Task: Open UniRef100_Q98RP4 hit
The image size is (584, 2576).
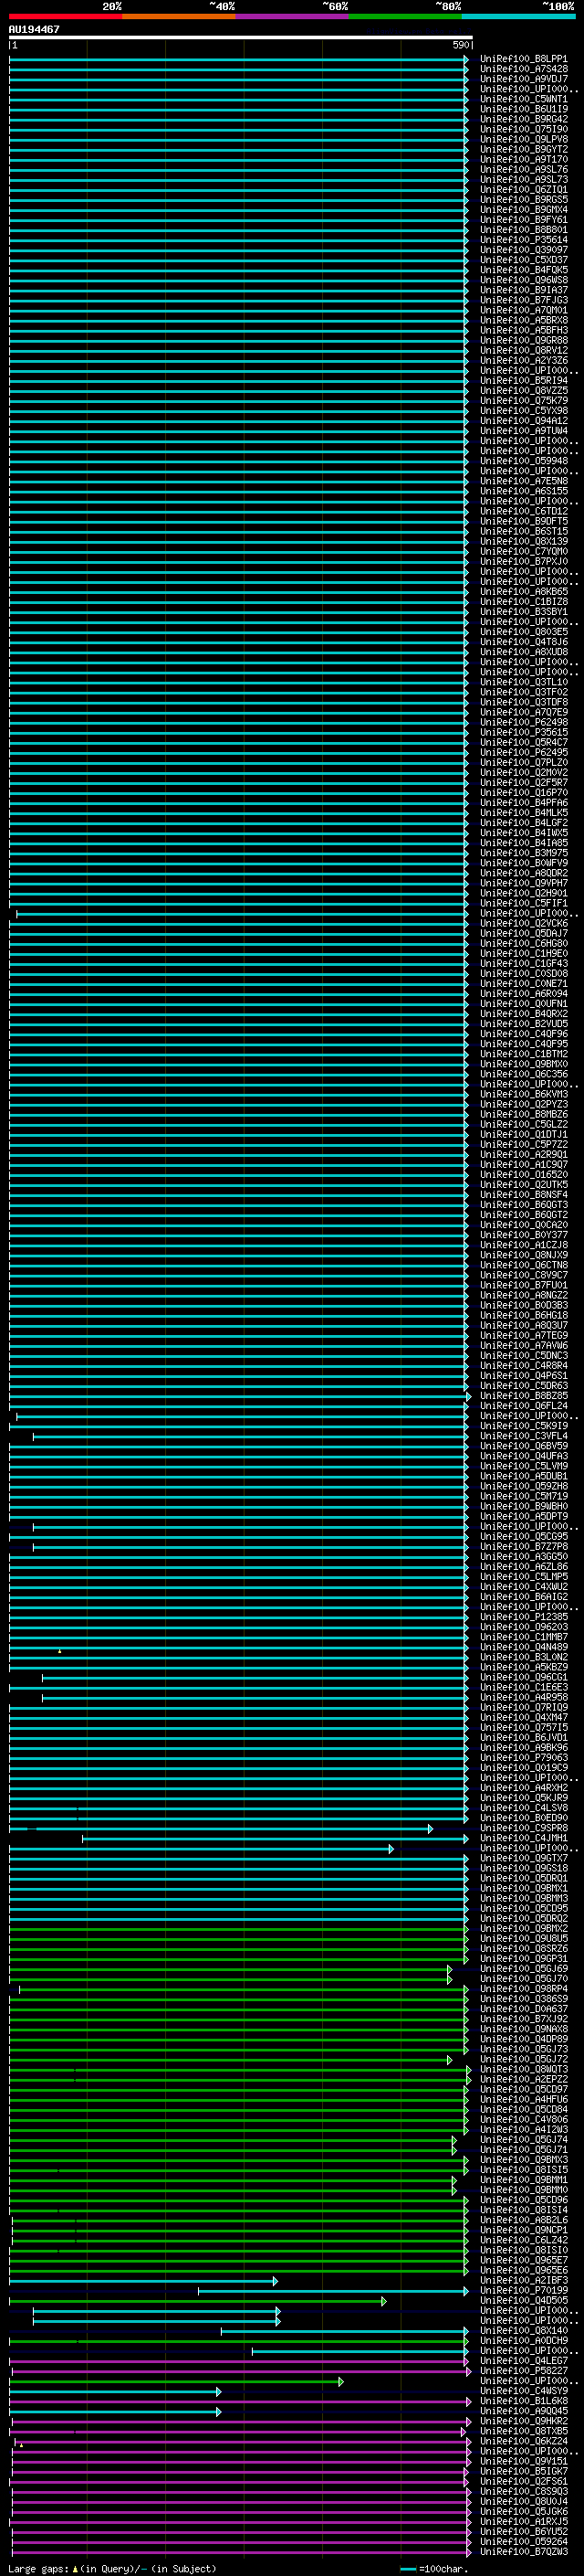Action: (523, 1989)
